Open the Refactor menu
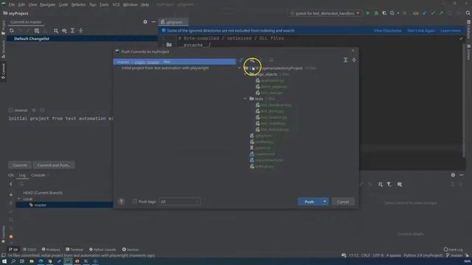Viewport: 472px width, 265px height. click(78, 4)
